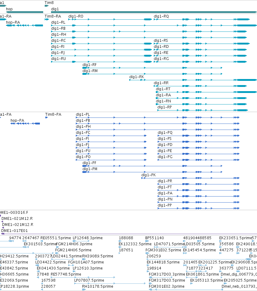Select EST EK165313.5prime label
Viewport: 257px width, 291px height.
207,280
